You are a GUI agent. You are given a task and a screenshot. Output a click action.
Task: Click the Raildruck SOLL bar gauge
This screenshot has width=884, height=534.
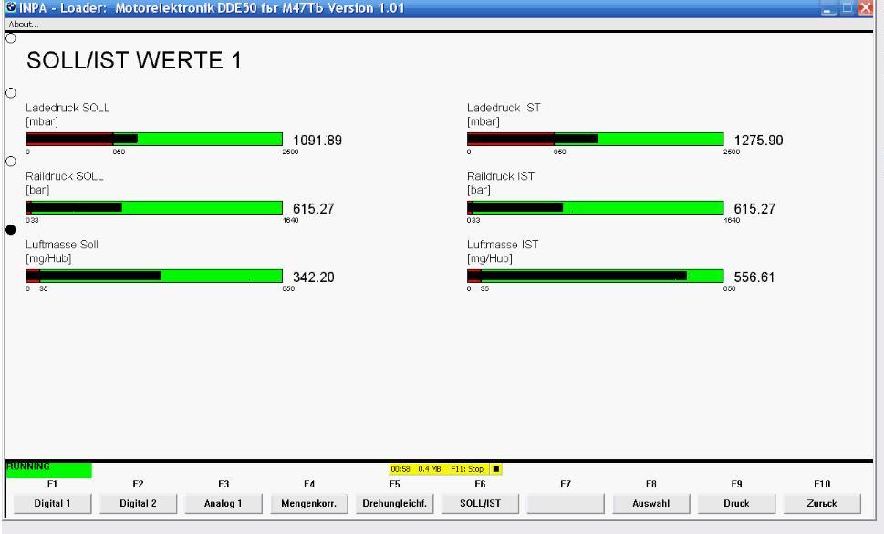tap(154, 207)
